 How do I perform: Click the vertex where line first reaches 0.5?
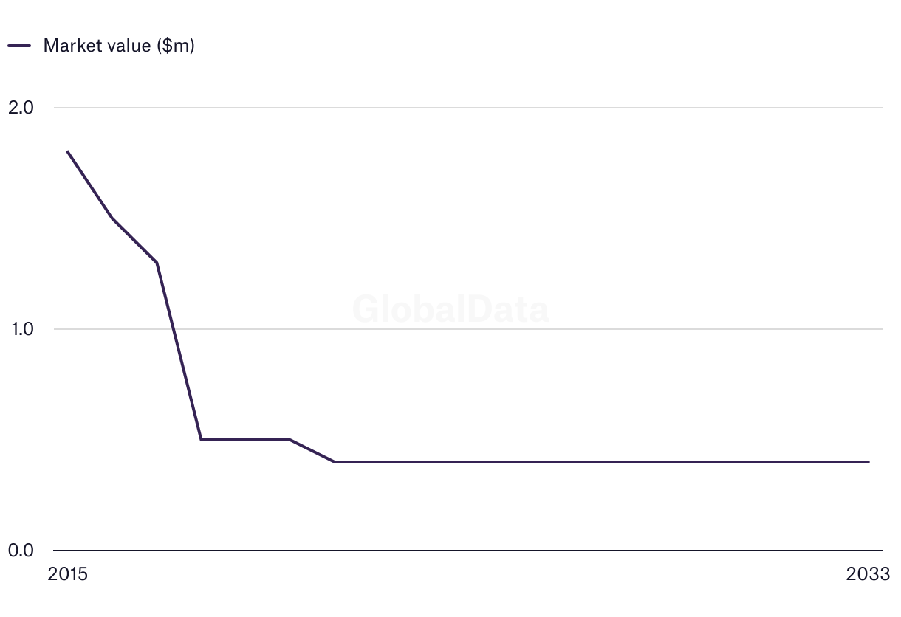[x=201, y=440]
